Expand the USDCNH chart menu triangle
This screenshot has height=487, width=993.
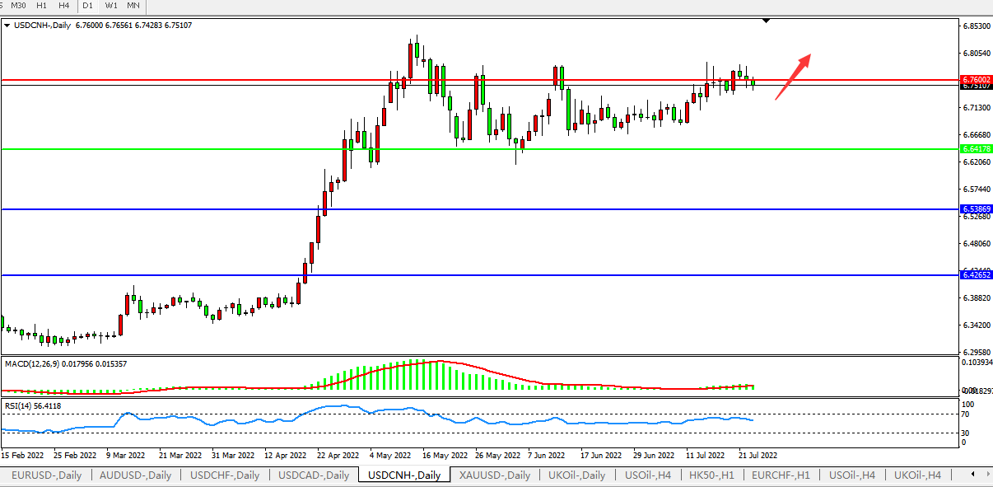(x=7, y=25)
